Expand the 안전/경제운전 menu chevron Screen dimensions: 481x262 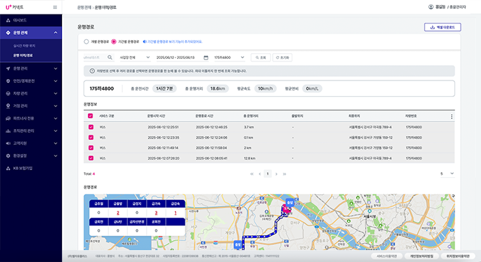click(x=56, y=81)
